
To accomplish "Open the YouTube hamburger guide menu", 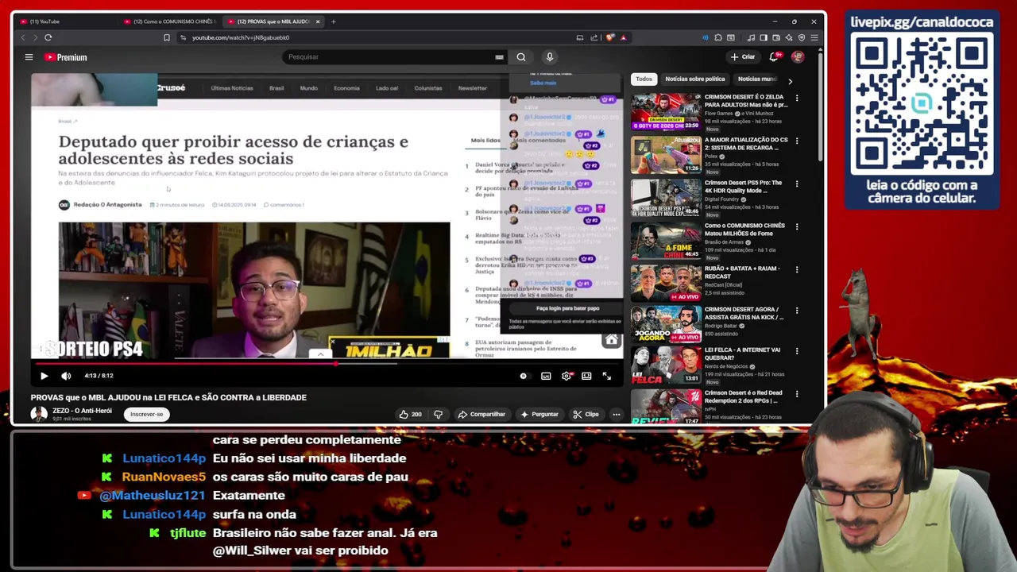I will pyautogui.click(x=29, y=57).
